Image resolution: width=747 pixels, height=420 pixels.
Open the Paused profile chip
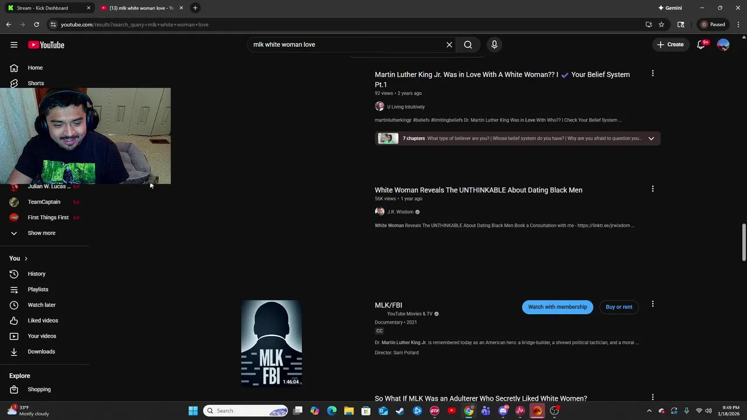point(713,24)
